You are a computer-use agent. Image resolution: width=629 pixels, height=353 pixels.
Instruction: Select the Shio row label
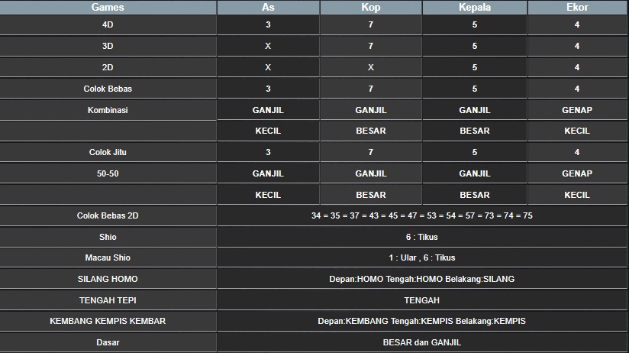[x=108, y=237]
